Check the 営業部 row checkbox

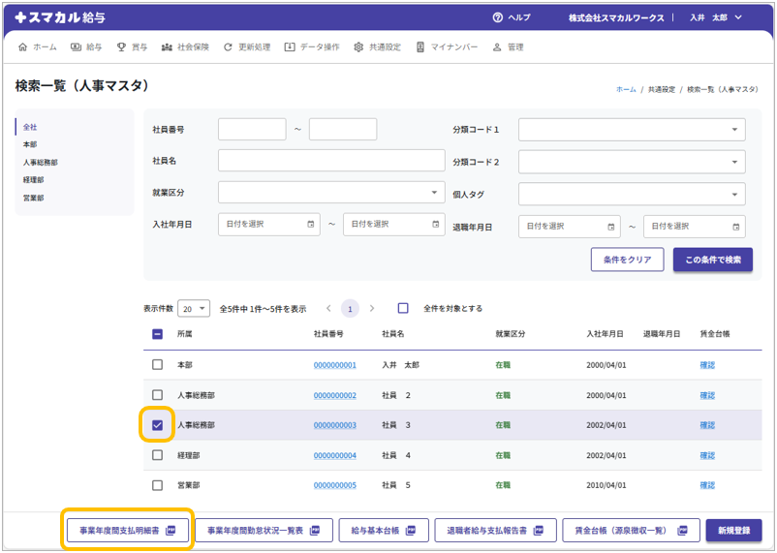tap(157, 485)
